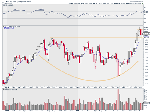This screenshot has width=150, height=112.
Task: Click the RSI current value tag on the right axis
Action: coord(146,12)
